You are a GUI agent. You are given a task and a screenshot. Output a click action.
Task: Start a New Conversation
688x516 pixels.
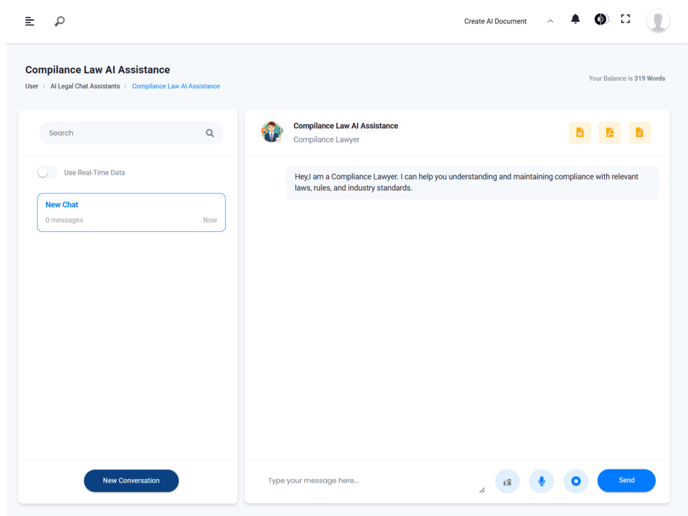click(131, 480)
